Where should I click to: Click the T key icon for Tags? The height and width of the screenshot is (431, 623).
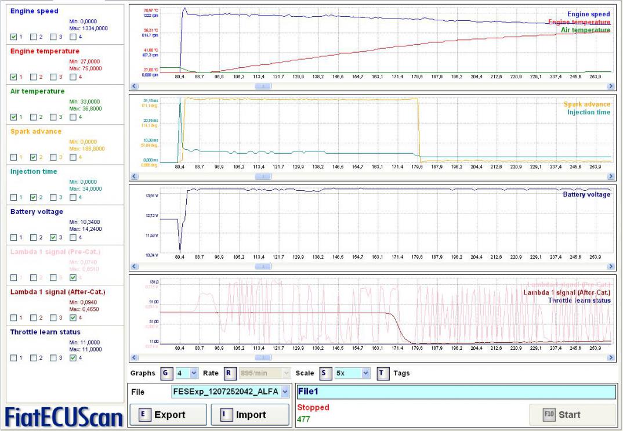[383, 373]
